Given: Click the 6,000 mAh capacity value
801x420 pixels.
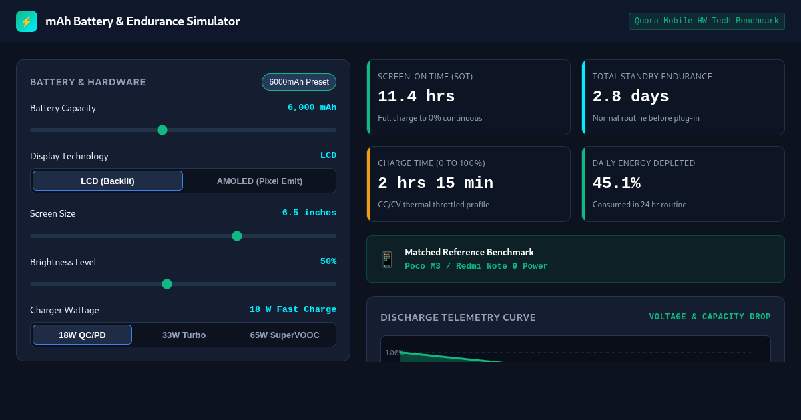Looking at the screenshot, I should pos(312,107).
